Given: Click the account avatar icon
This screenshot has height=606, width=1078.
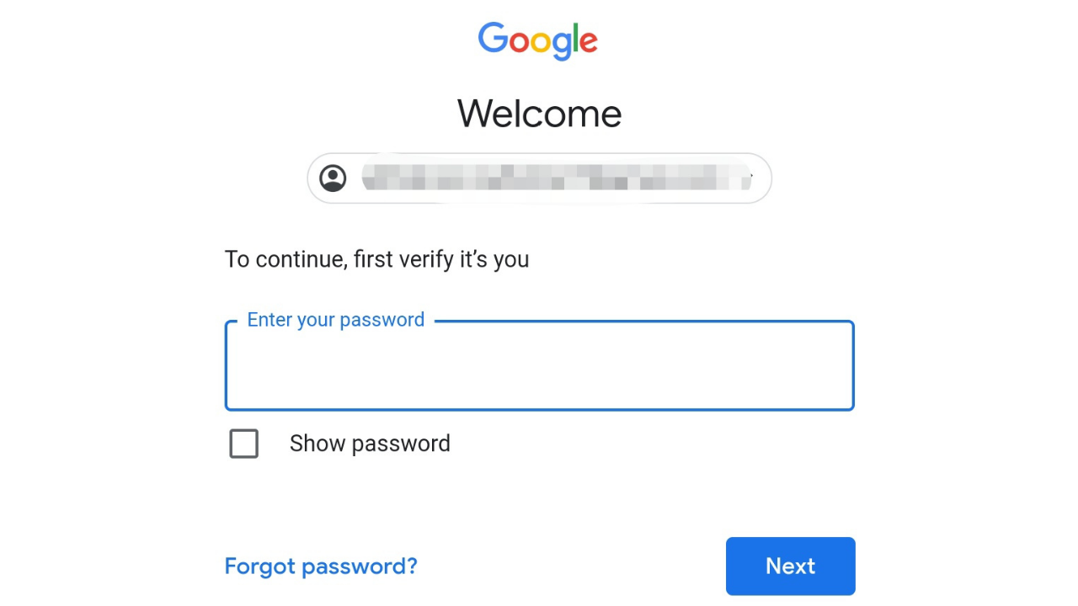Looking at the screenshot, I should tap(333, 178).
